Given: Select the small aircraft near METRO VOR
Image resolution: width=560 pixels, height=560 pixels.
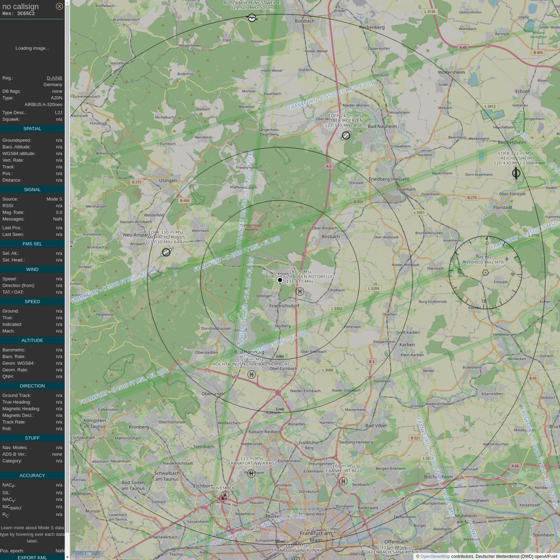Looking at the screenshot, I should click(507, 259).
